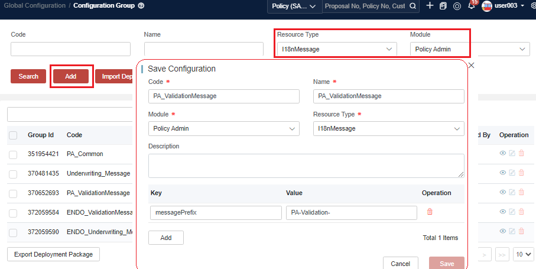Open the help icon beside Configuration Group
The height and width of the screenshot is (269, 536).
141,6
